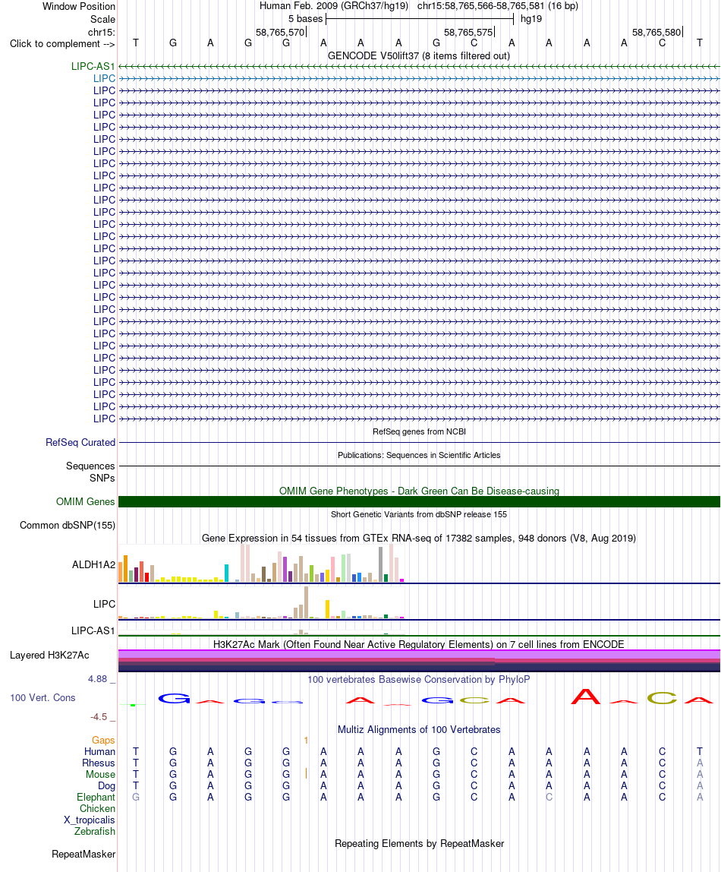Click the 58,765,580 position tick label
Screen dimensions: 721x872
pos(656,32)
